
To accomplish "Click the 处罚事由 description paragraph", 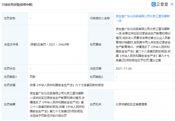I will coord(143,45).
